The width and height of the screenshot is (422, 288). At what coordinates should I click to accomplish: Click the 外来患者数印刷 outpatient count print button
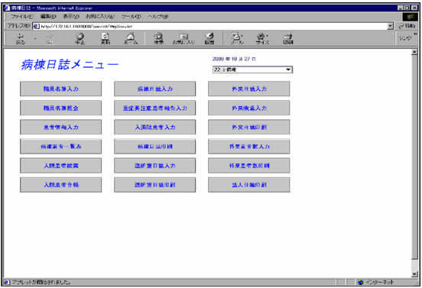point(249,166)
